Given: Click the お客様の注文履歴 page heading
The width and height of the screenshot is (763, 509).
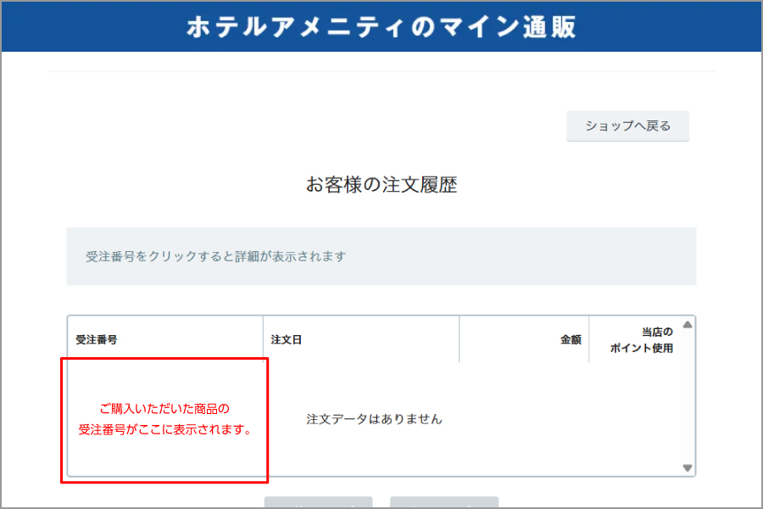Looking at the screenshot, I should tap(381, 185).
